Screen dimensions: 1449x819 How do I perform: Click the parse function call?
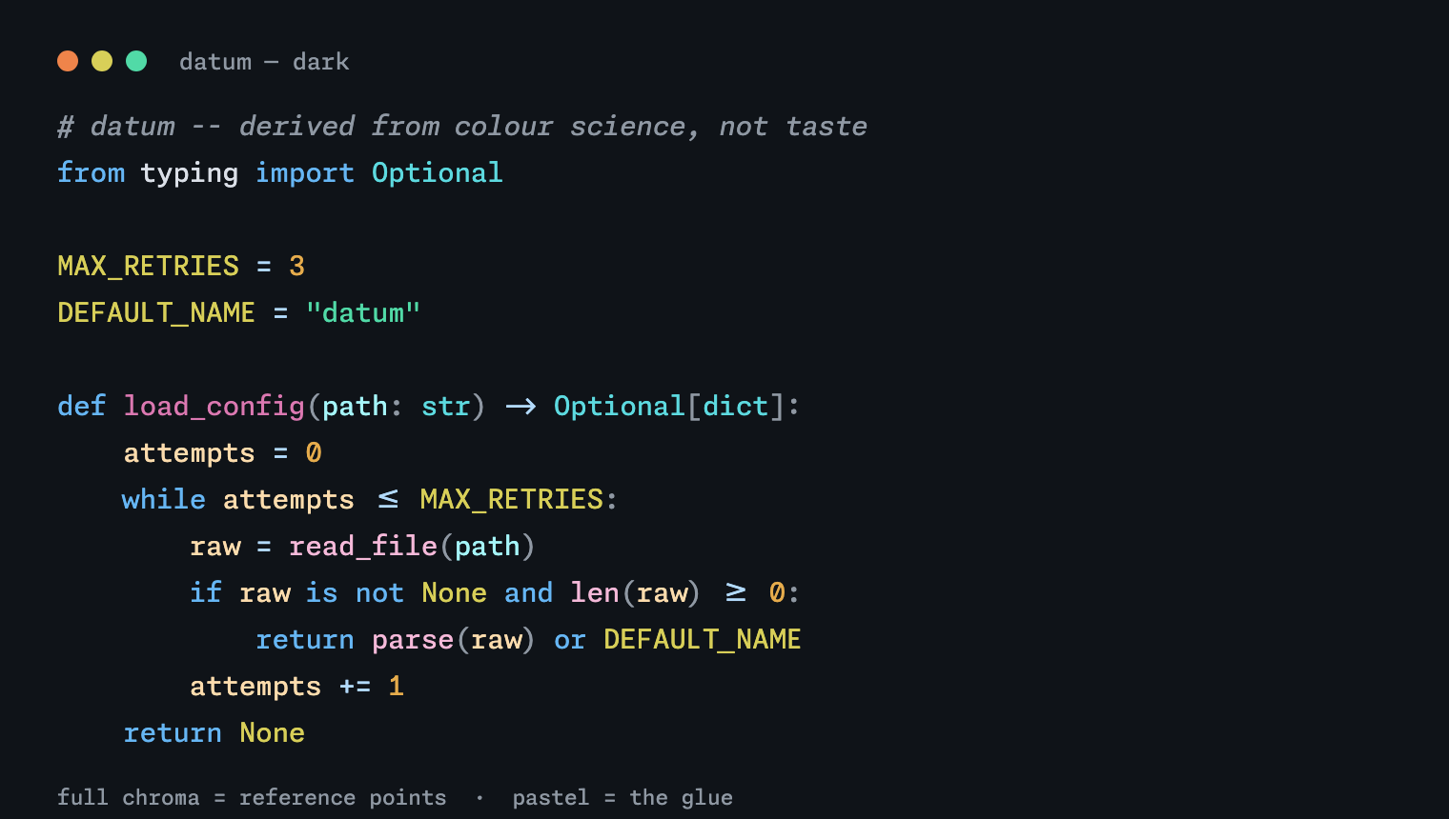click(x=413, y=640)
